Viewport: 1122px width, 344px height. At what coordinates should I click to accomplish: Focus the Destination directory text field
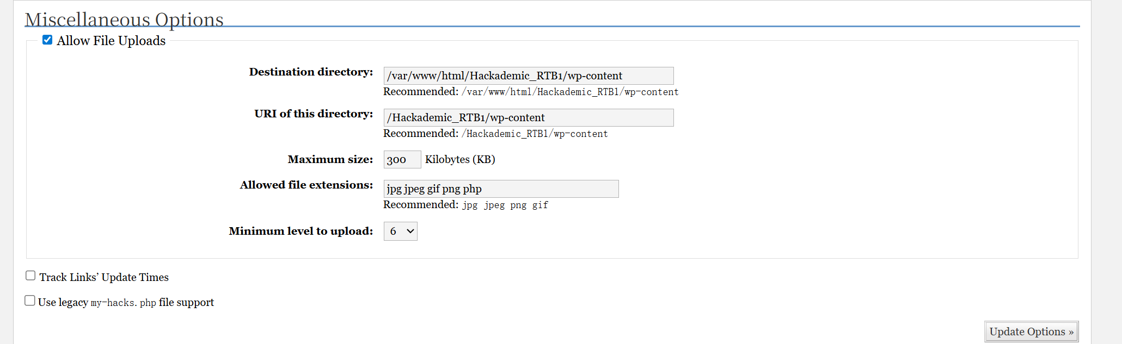pos(528,76)
